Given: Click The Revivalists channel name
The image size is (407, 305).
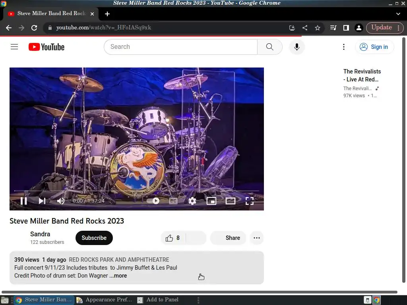Looking at the screenshot, I should (357, 89).
